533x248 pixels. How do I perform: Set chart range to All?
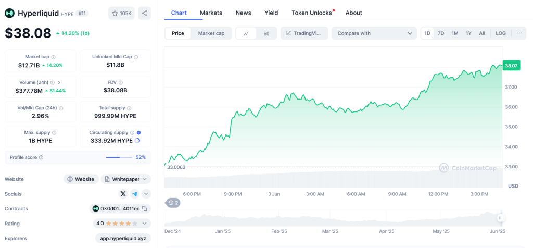pos(482,33)
